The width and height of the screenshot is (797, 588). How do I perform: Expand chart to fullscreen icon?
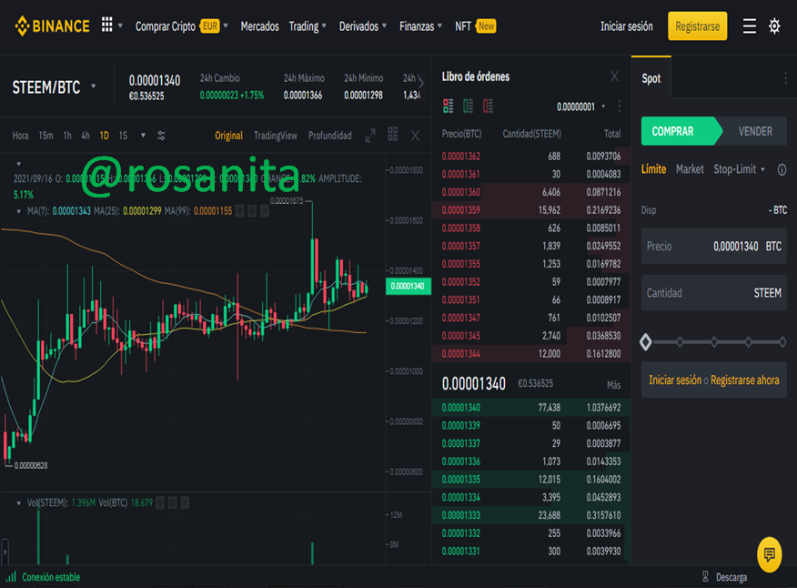click(370, 136)
